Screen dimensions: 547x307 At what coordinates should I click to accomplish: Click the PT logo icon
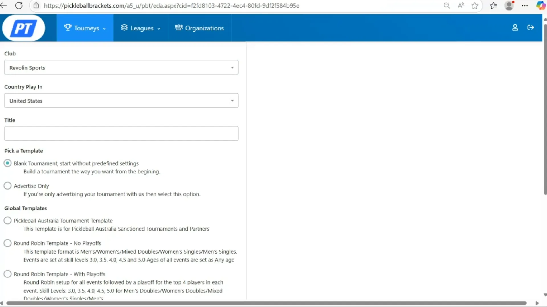24,28
